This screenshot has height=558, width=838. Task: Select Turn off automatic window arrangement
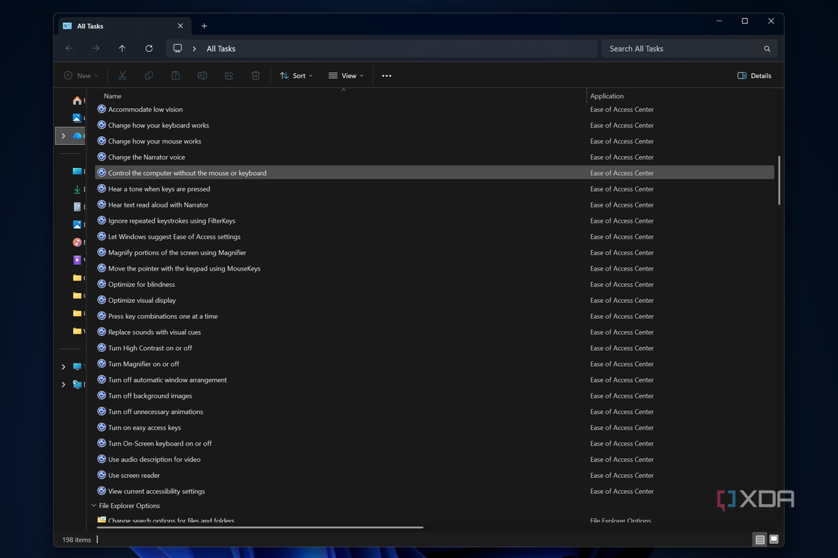[x=167, y=380]
